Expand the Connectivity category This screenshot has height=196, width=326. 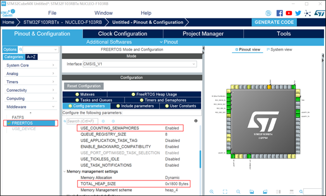pos(30,90)
